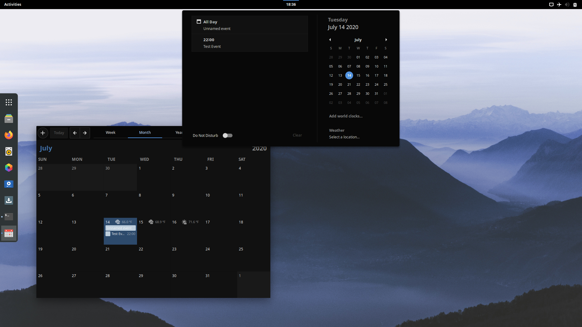Select day 09 in popup mini calendar
Image resolution: width=582 pixels, height=327 pixels.
367,66
